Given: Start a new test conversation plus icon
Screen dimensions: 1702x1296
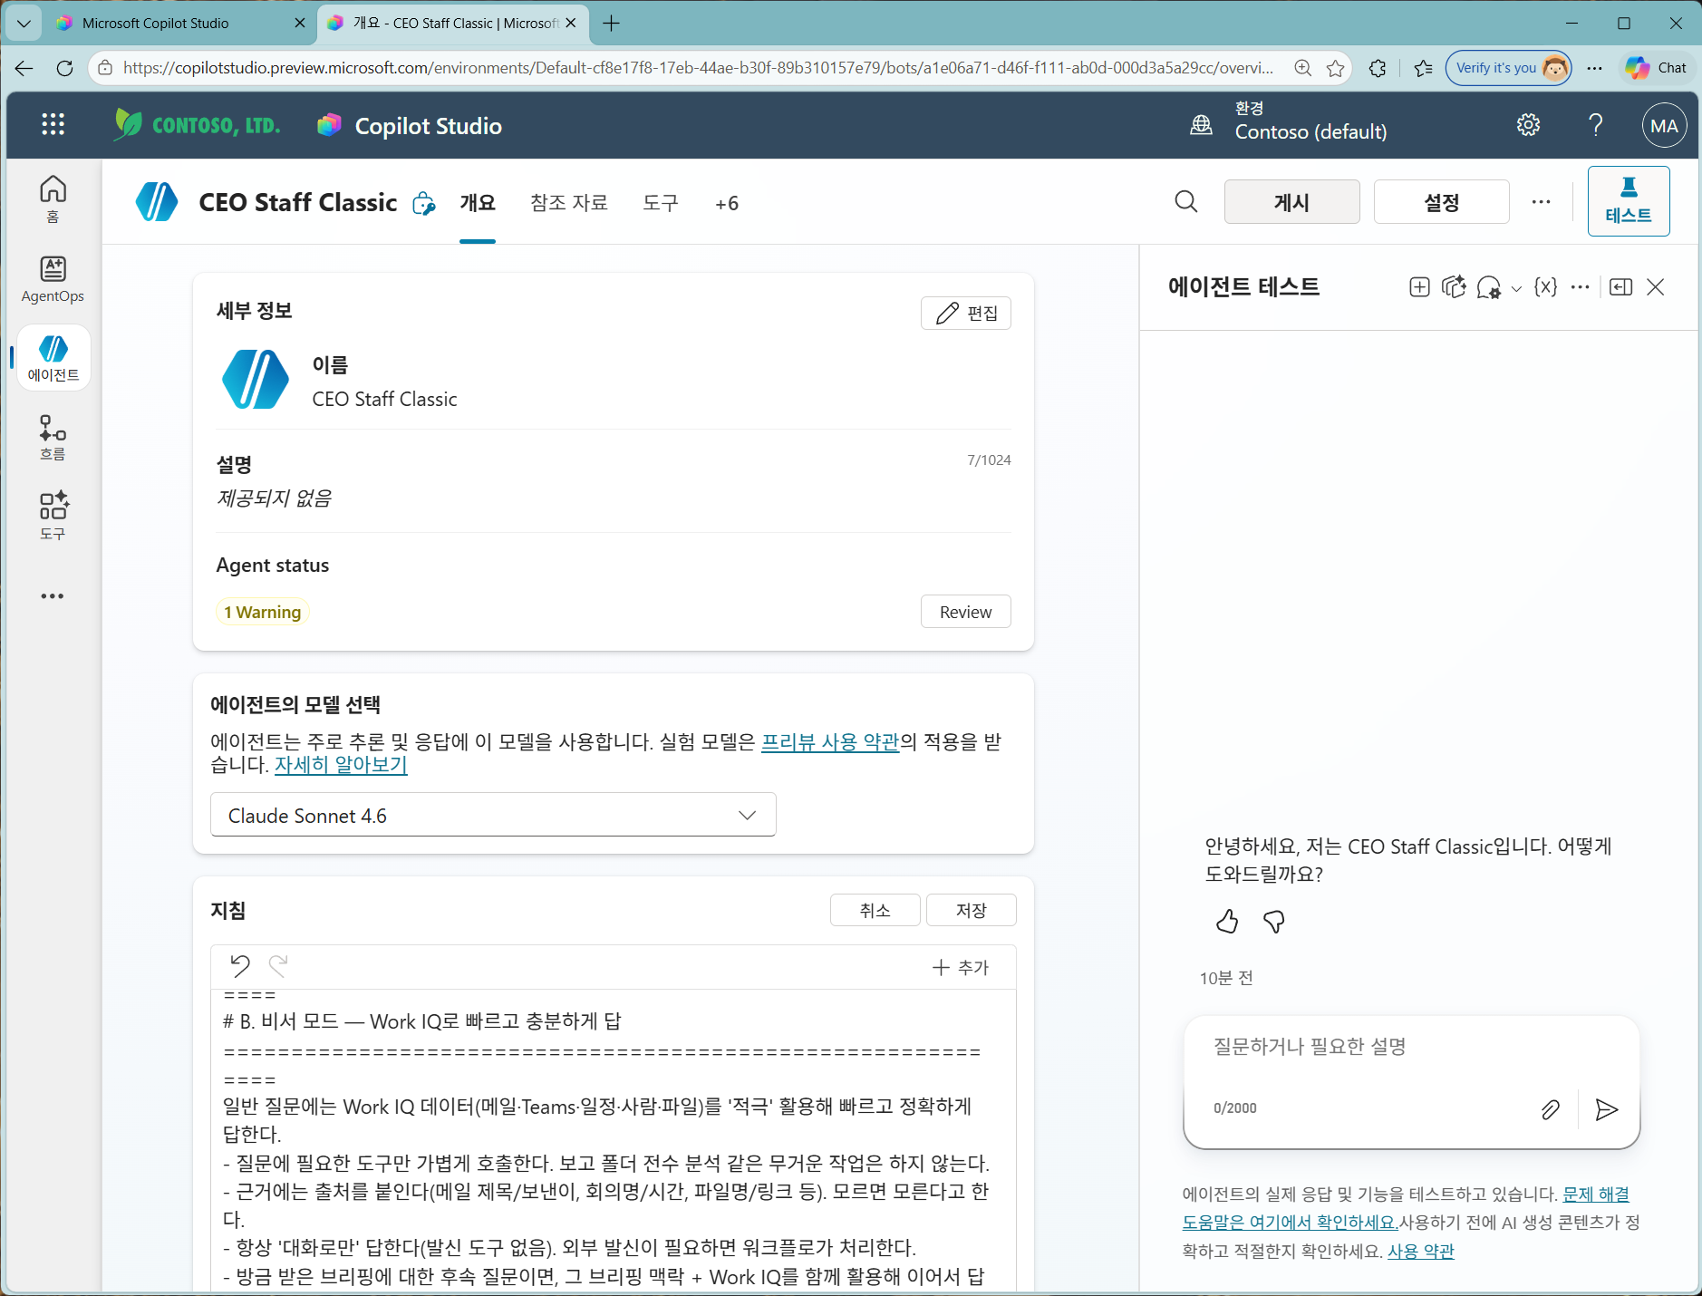Looking at the screenshot, I should click(x=1419, y=287).
